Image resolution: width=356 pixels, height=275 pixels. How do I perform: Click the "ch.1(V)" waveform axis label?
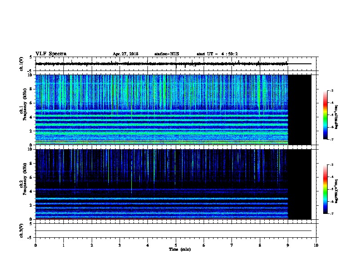[22, 64]
